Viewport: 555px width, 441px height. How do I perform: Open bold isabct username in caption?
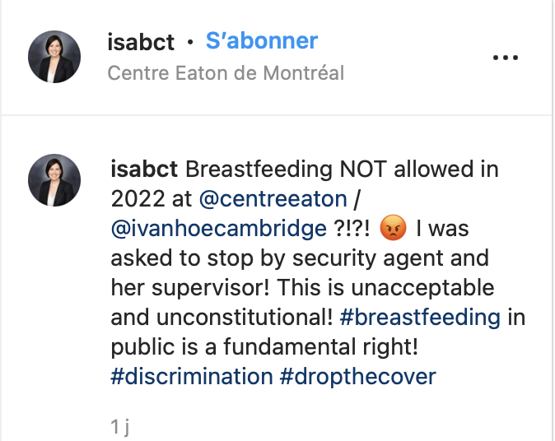(144, 169)
